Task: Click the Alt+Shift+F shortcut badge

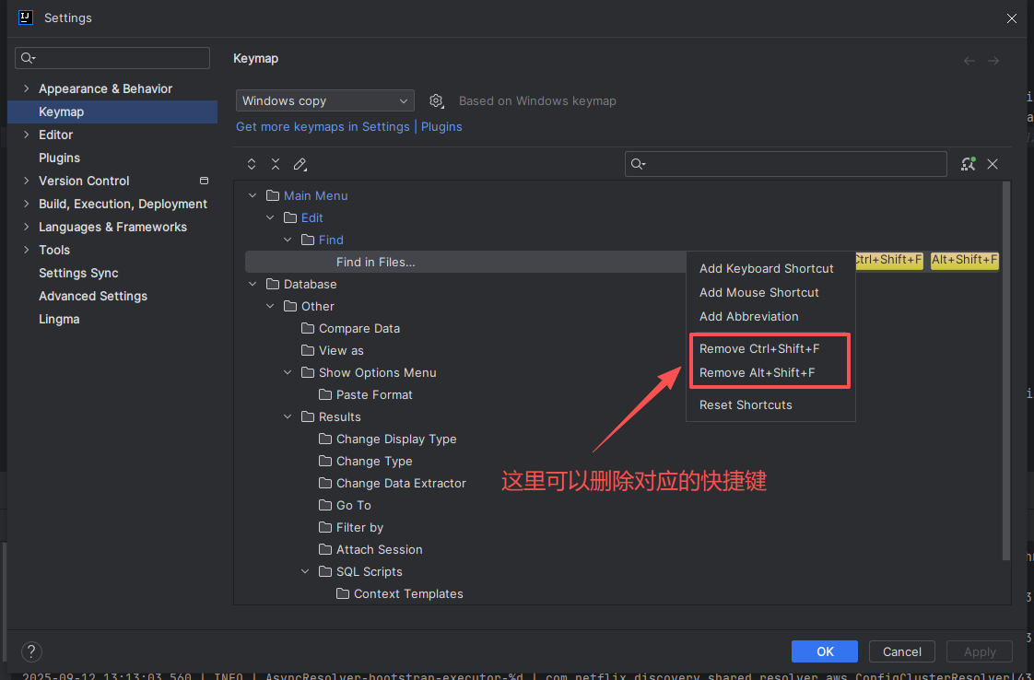Action: click(x=964, y=261)
